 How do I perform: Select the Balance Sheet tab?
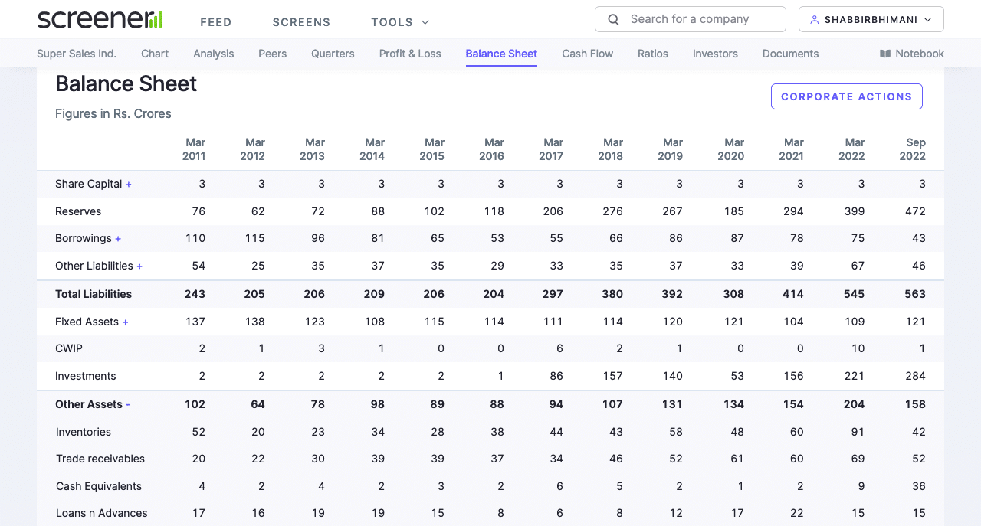pos(501,54)
